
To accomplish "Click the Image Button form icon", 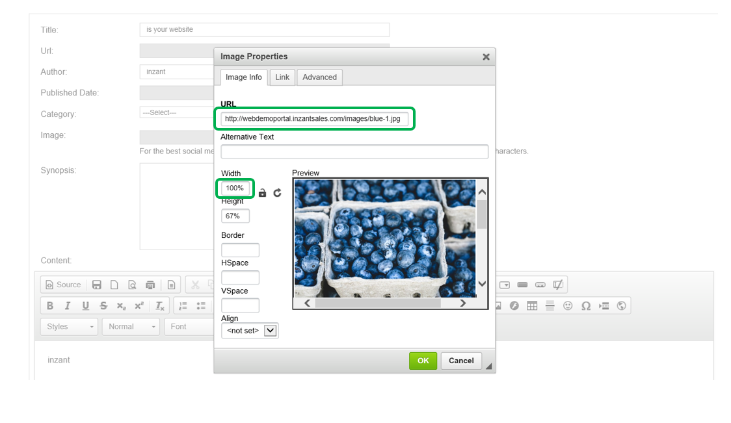I will coord(540,285).
